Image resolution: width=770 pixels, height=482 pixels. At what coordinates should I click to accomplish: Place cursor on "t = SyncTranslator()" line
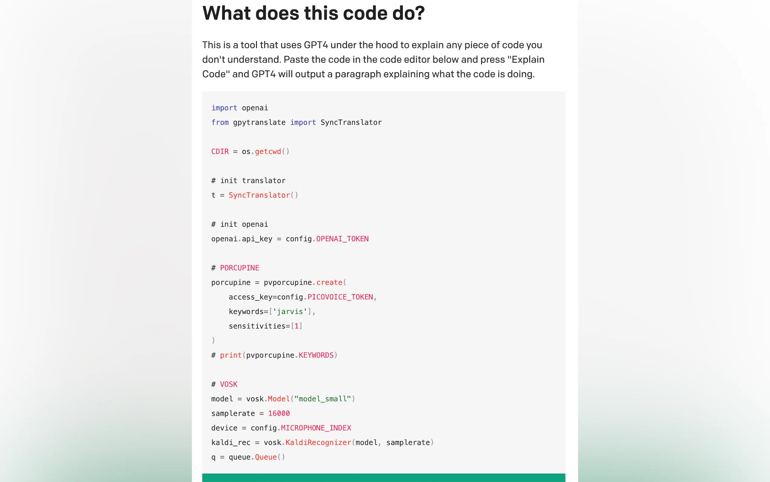click(x=255, y=195)
